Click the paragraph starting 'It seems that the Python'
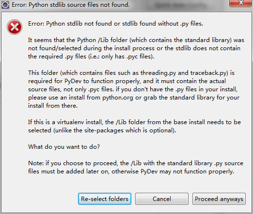Screen dimensions: 253x214 click(x=136, y=48)
